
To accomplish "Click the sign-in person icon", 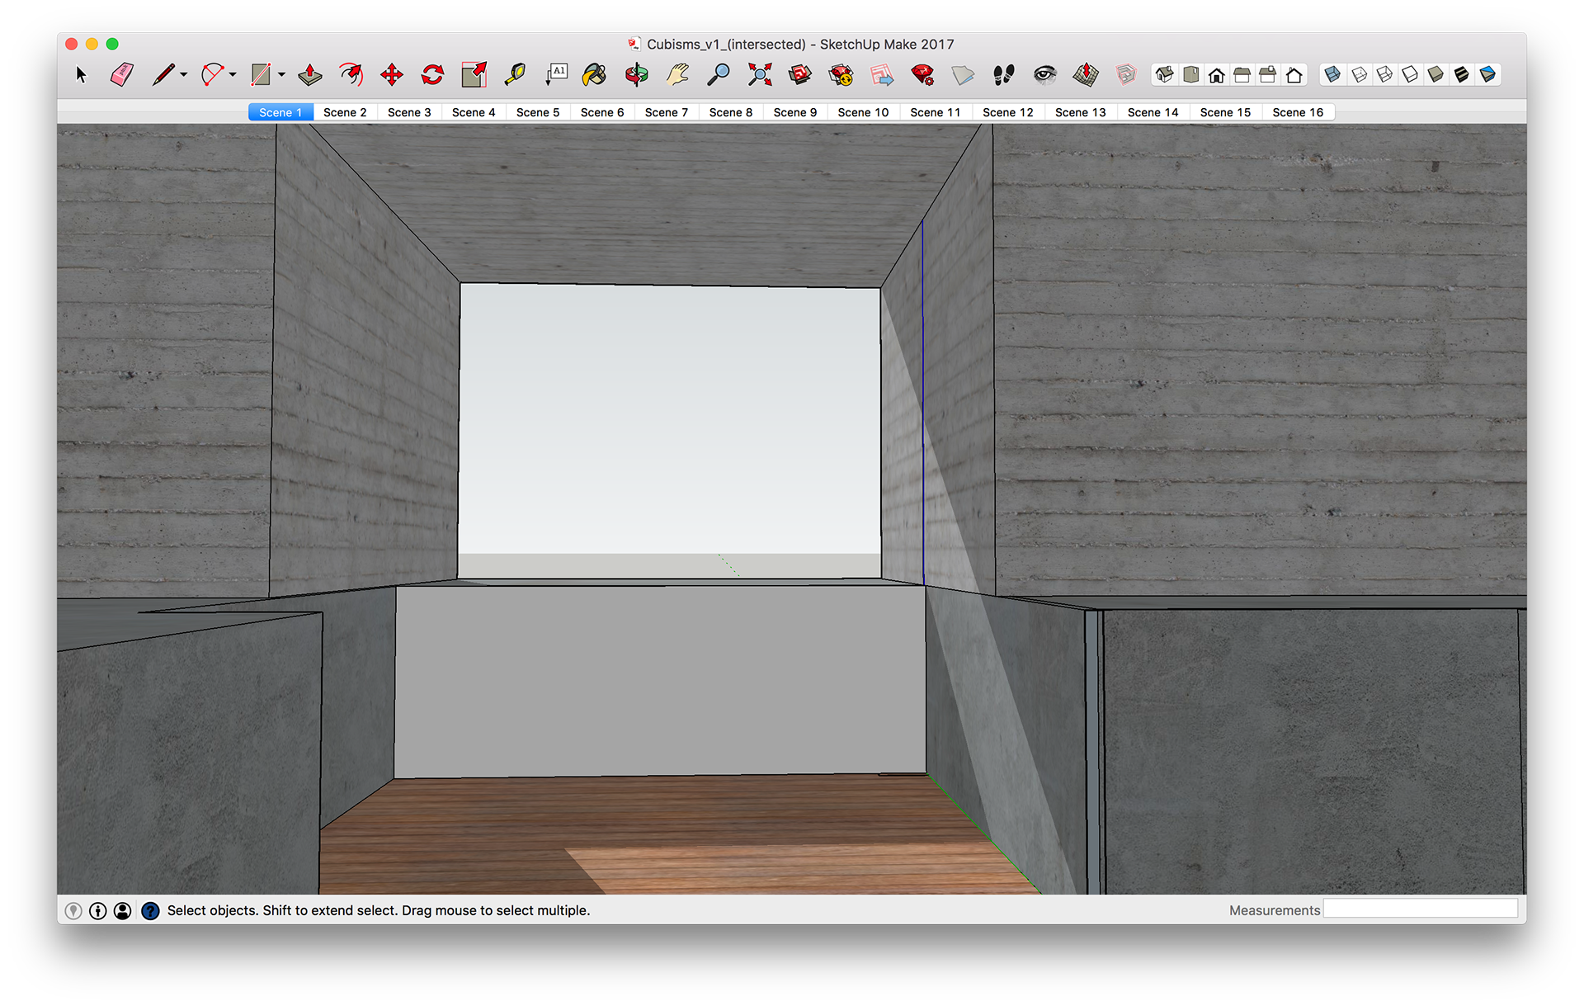I will tap(122, 910).
